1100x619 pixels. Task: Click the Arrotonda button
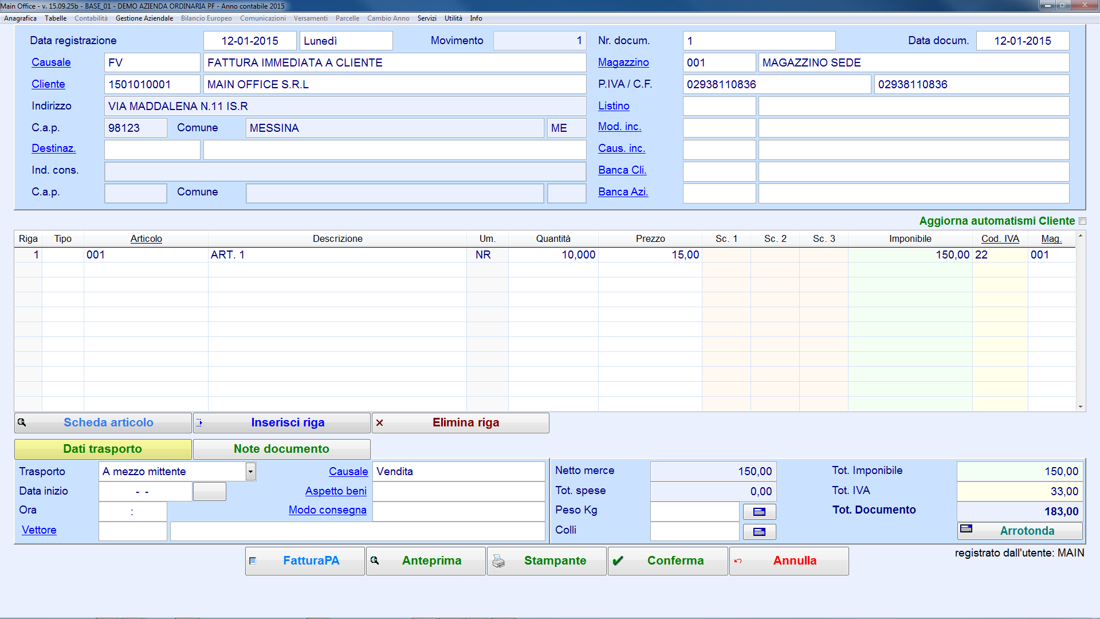pos(1020,531)
